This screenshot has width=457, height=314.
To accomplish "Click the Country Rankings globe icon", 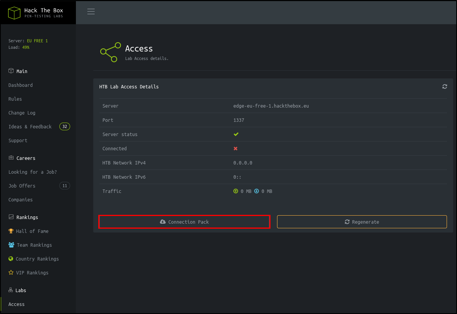I will 11,259.
